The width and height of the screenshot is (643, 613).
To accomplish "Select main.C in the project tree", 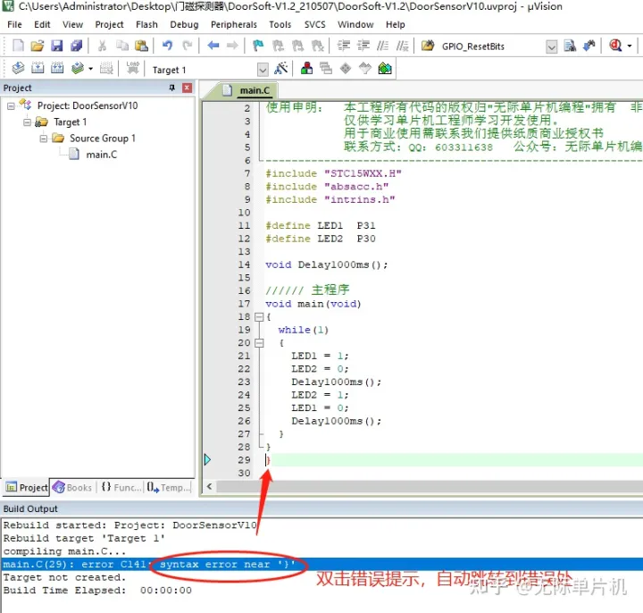I will click(x=101, y=155).
